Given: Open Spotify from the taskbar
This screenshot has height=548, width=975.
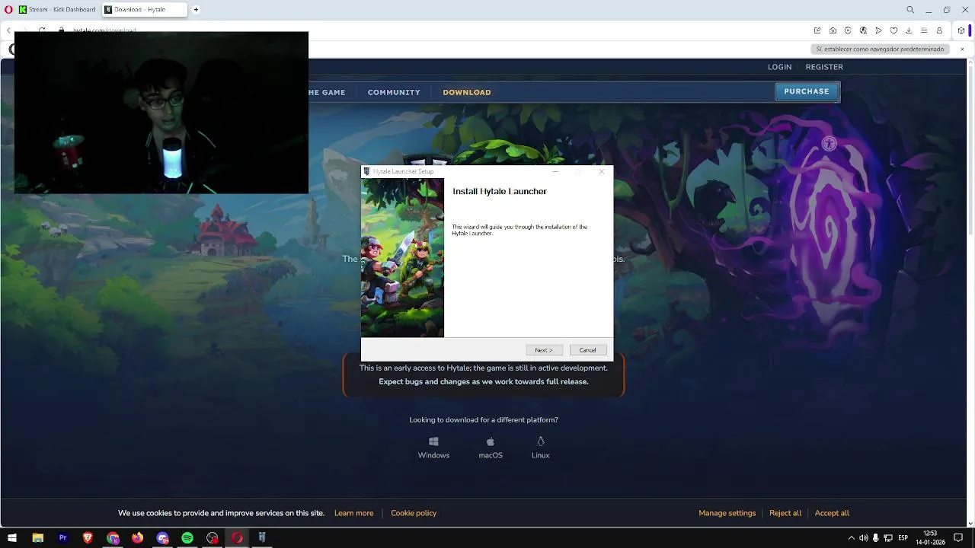Looking at the screenshot, I should (x=187, y=538).
